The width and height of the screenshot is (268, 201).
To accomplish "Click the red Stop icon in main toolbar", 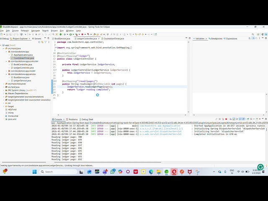I will click(82, 34).
